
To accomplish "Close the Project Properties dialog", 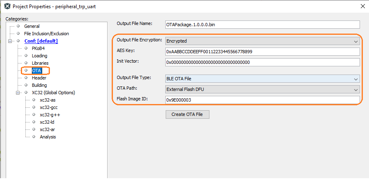I will pos(362,6).
